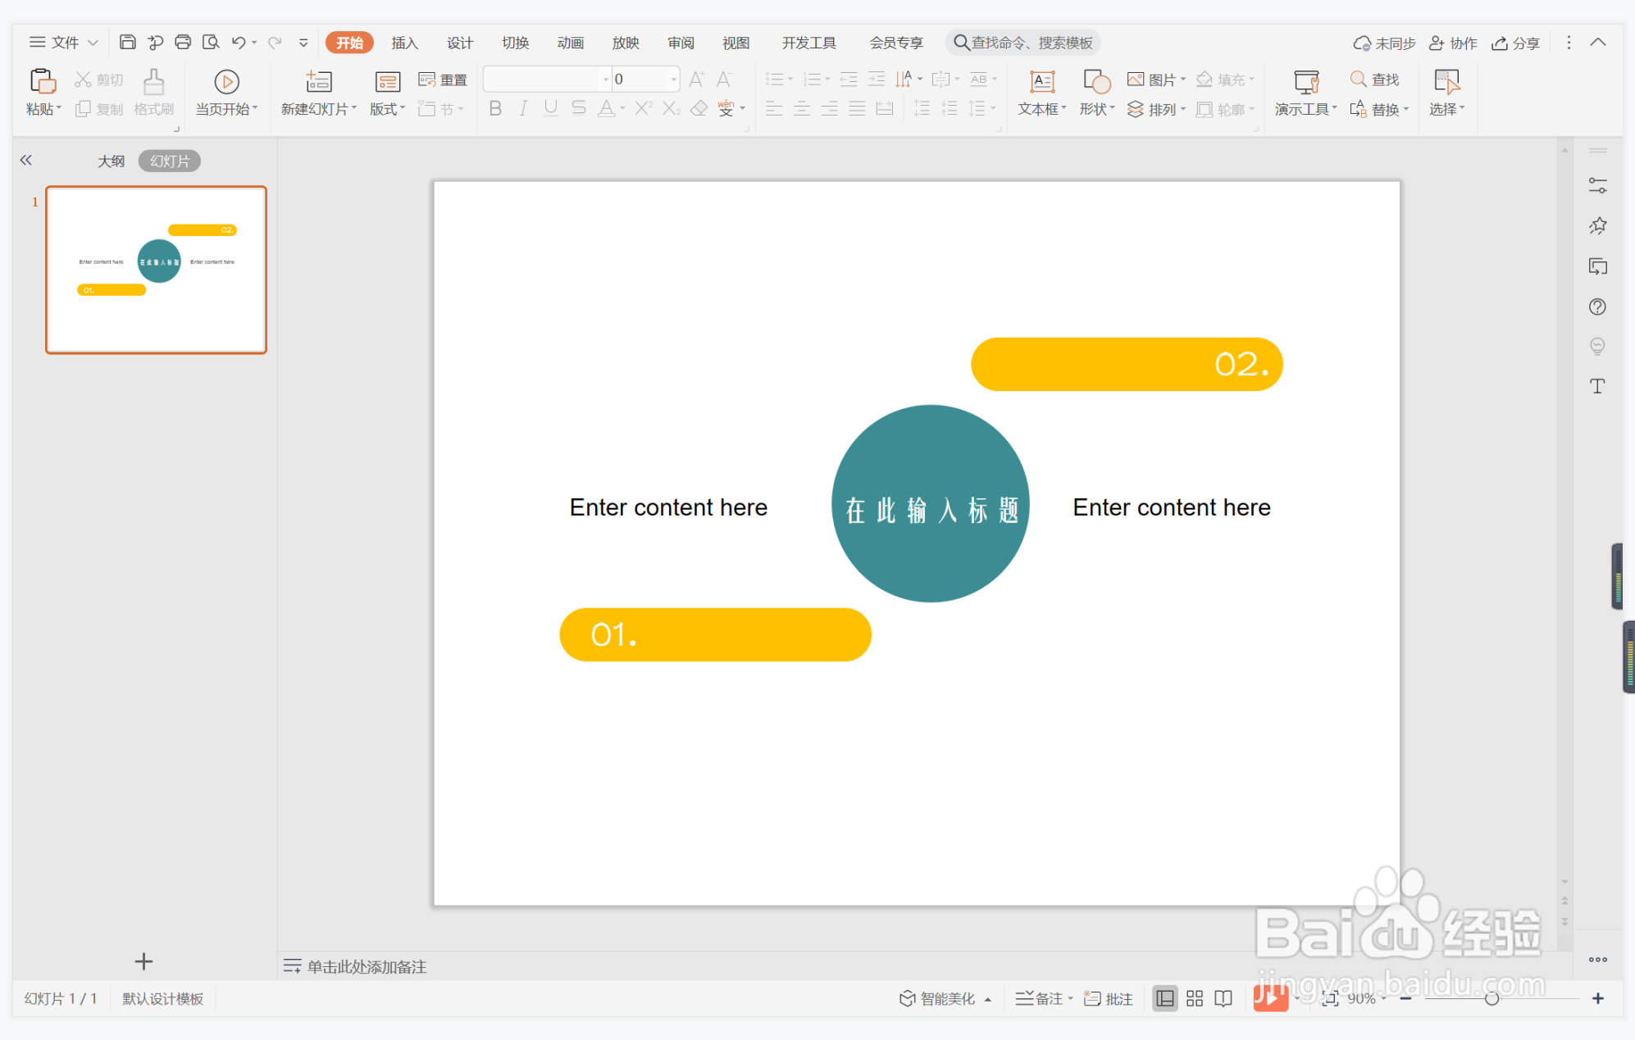The height and width of the screenshot is (1040, 1635).
Task: Switch to the 大纲 outline tab
Action: [111, 161]
